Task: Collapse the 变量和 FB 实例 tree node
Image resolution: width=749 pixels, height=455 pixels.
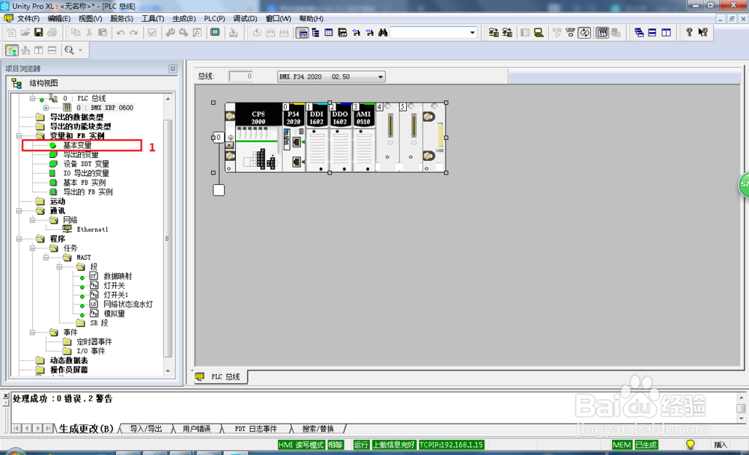Action: pos(19,135)
